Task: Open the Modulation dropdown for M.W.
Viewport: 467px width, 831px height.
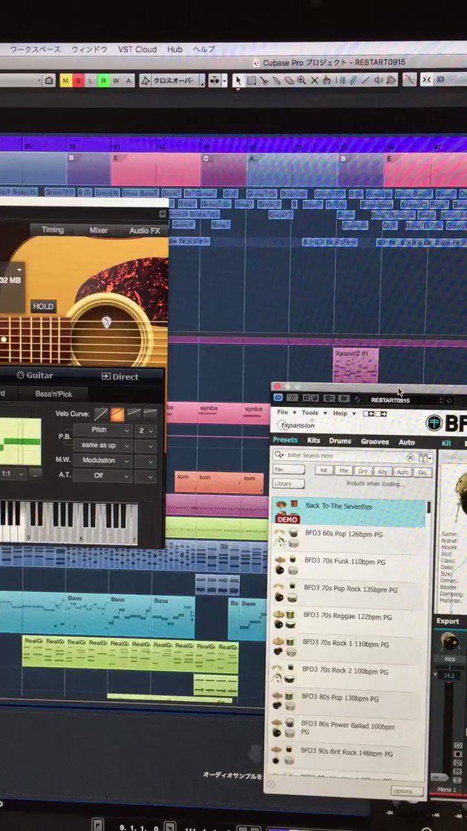Action: tap(103, 461)
